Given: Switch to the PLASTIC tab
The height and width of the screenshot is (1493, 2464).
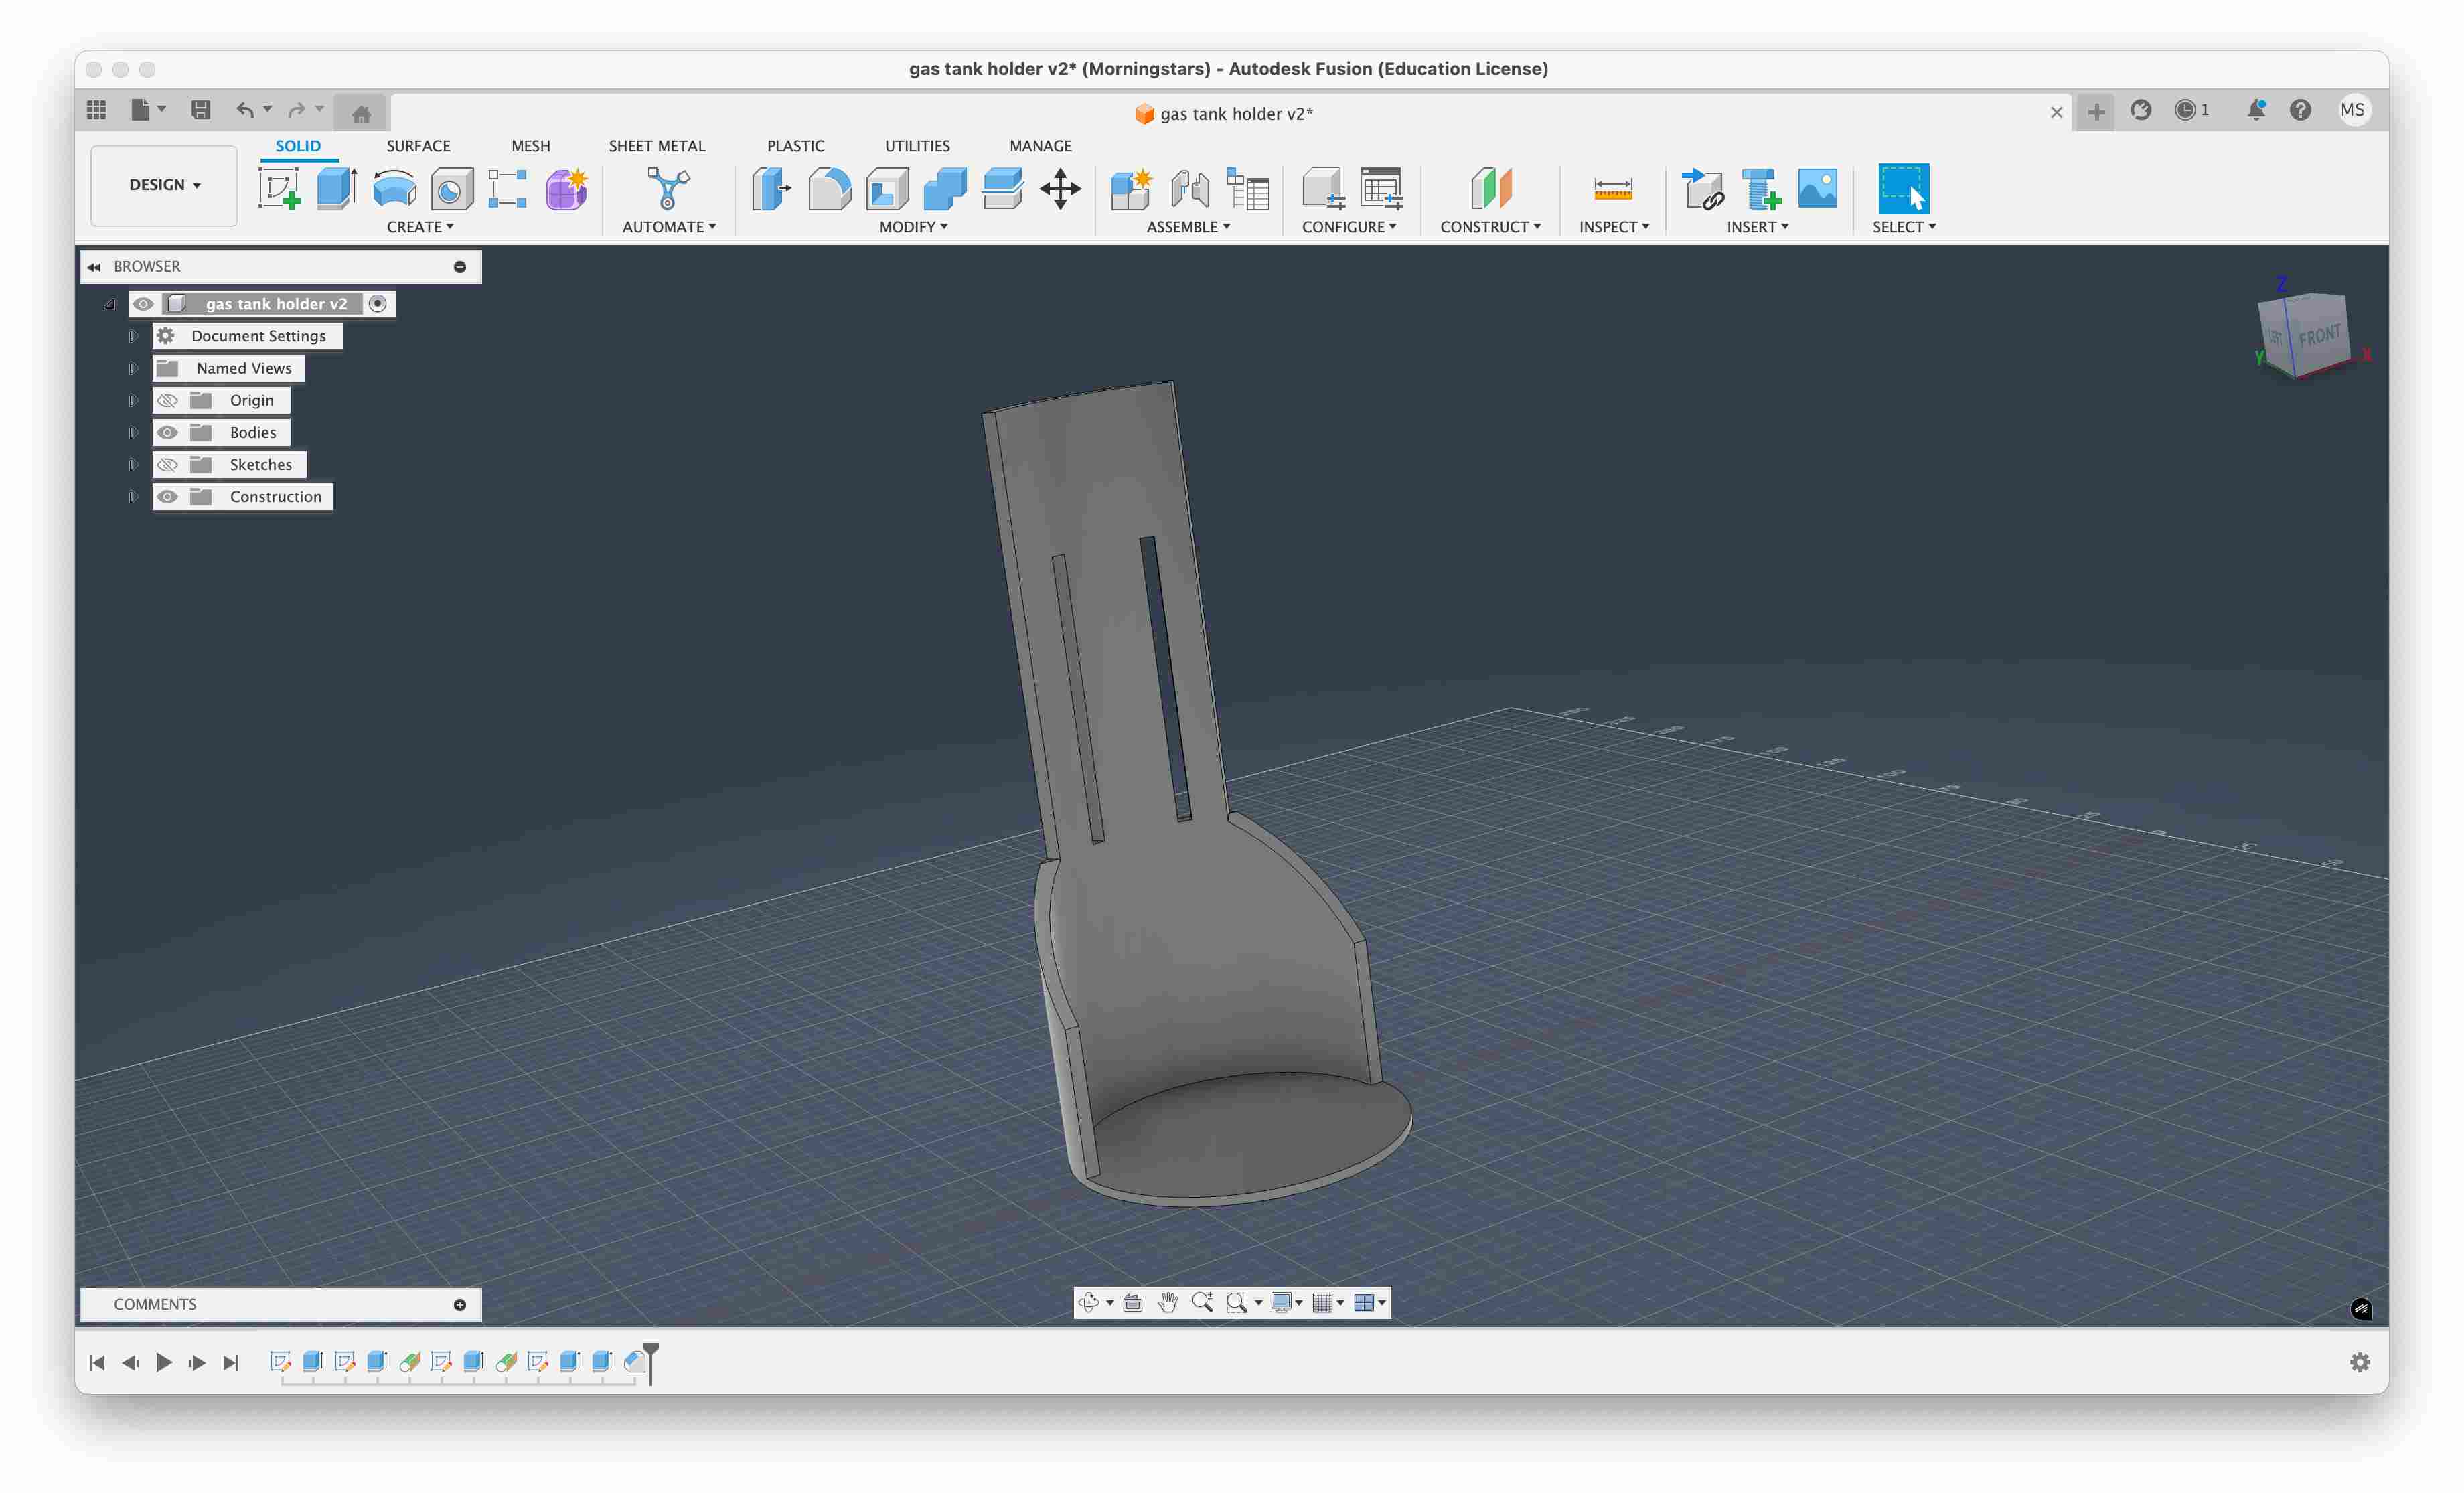Looking at the screenshot, I should point(795,146).
